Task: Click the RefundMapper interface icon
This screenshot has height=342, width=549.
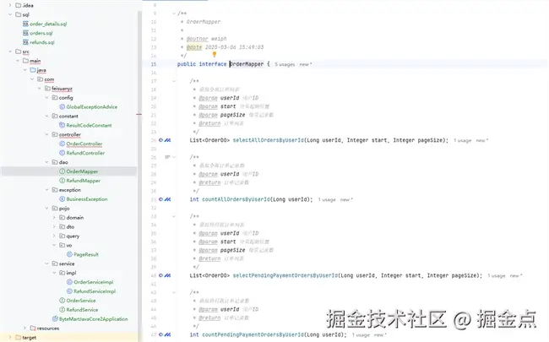Action: pyautogui.click(x=62, y=180)
